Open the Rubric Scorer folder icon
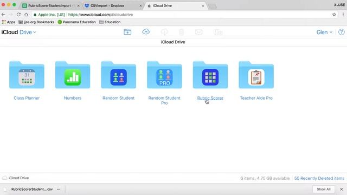 210,75
